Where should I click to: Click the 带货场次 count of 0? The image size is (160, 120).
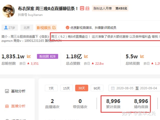80,101
